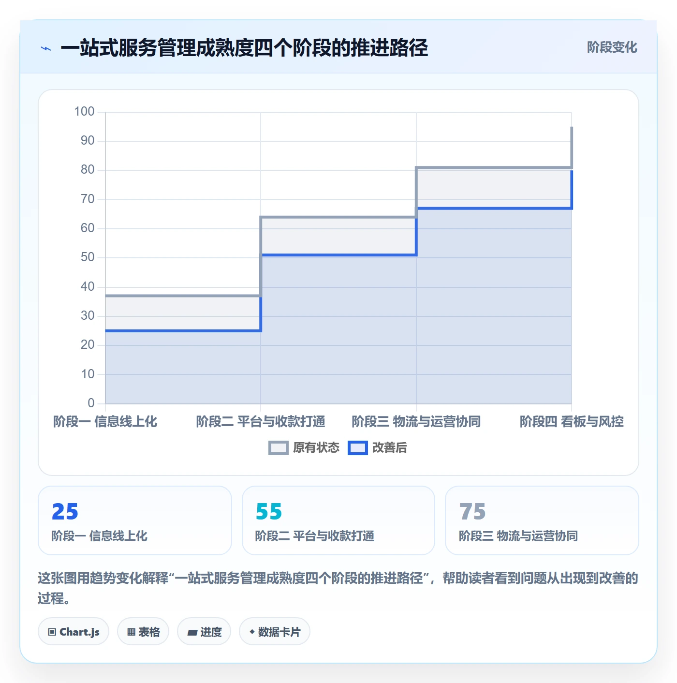677x683 pixels.
Task: Click the square icon in the Chart.js chip
Action: 52,632
